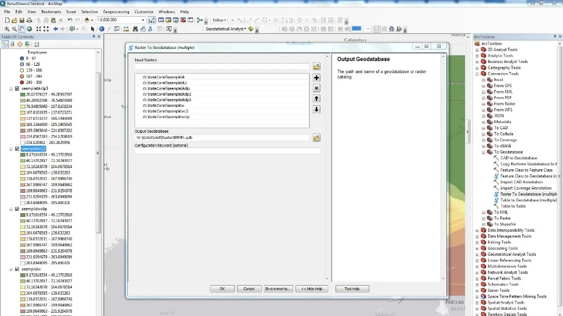Open the Geoprocessing menu
The width and height of the screenshot is (563, 316).
click(116, 12)
